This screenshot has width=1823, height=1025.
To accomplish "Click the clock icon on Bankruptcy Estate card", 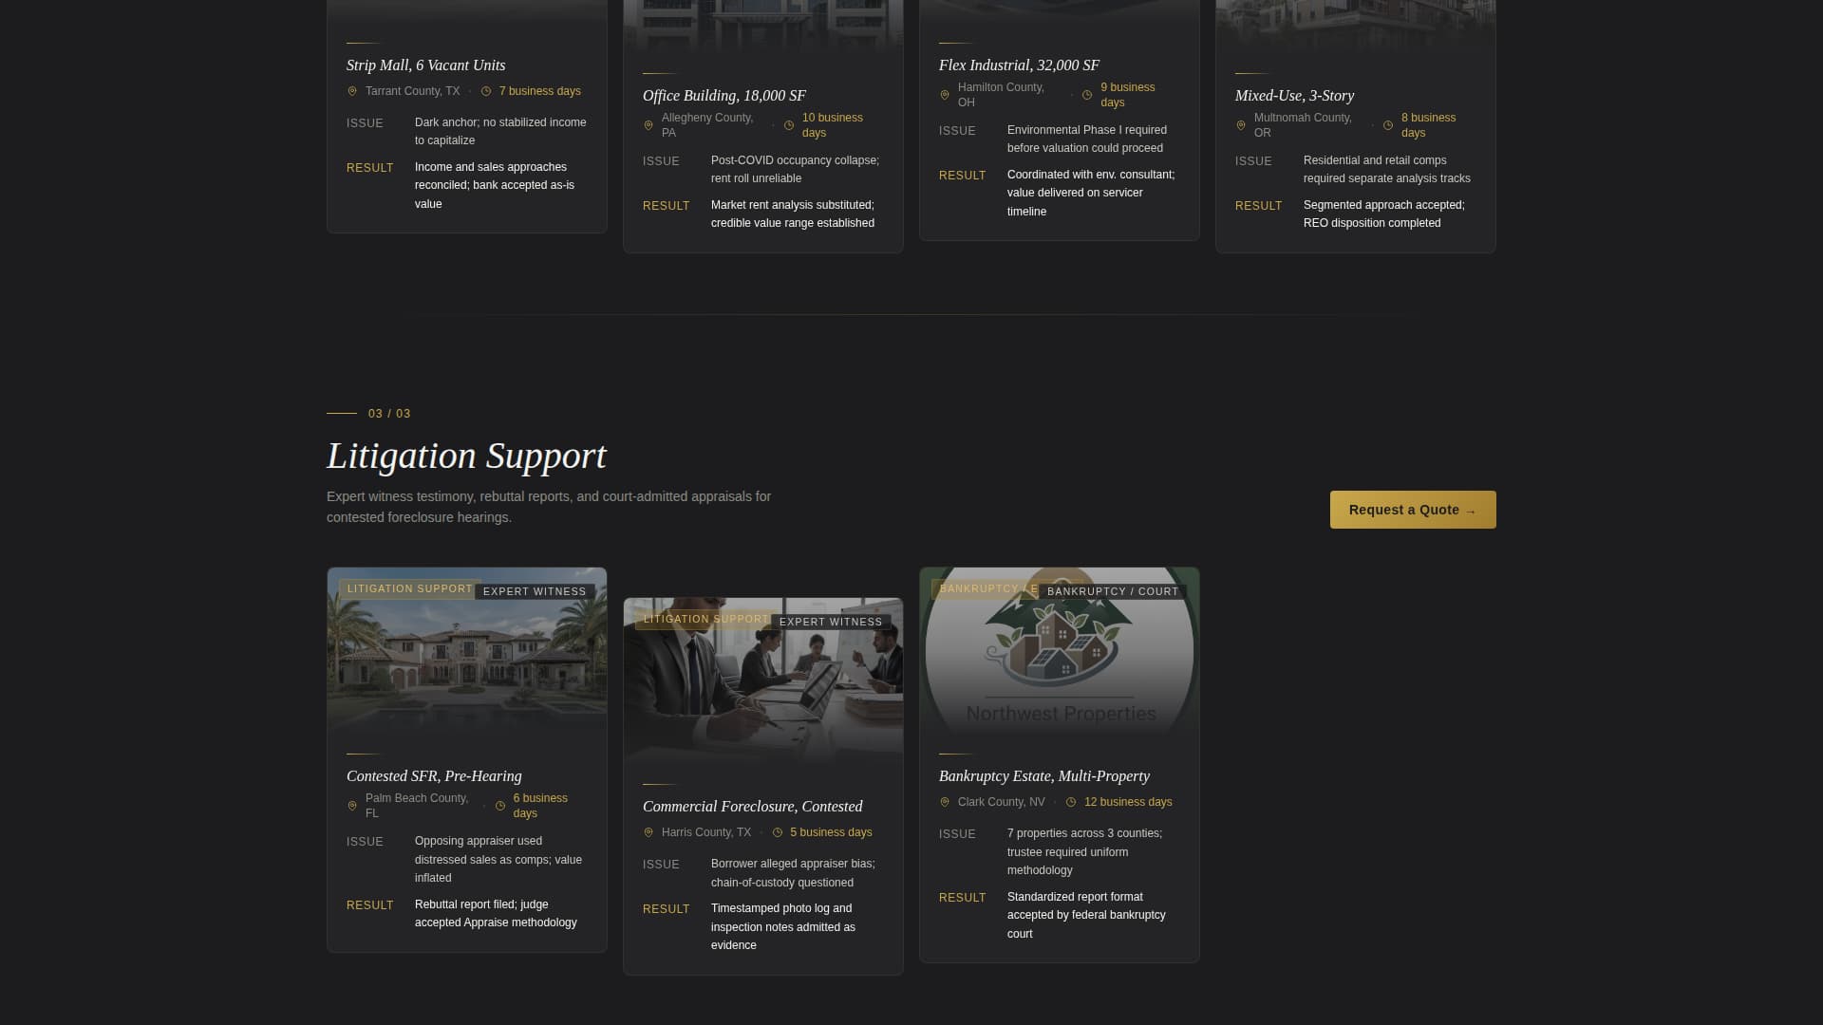I will click(1069, 802).
